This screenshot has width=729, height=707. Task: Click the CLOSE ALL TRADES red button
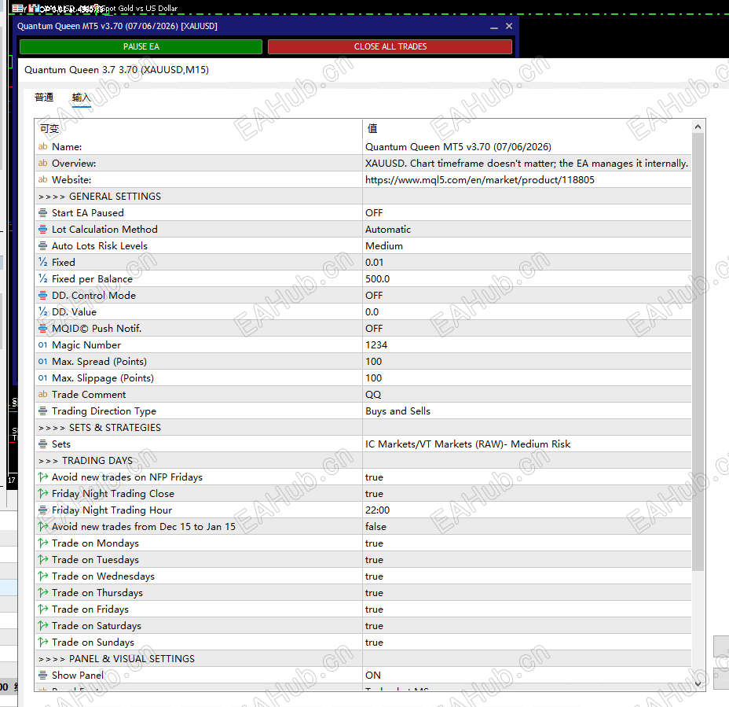click(390, 46)
